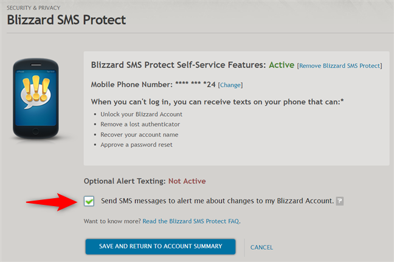Click the 'Send SMS messages to alert me' label
Screen dimensions: 394x262
click(x=217, y=201)
